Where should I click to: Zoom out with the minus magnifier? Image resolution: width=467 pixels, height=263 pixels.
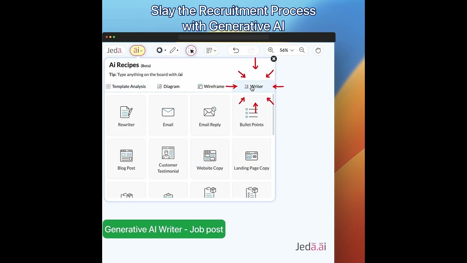pos(302,50)
